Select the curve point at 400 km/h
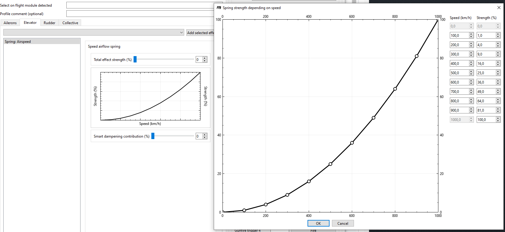 pyautogui.click(x=309, y=181)
